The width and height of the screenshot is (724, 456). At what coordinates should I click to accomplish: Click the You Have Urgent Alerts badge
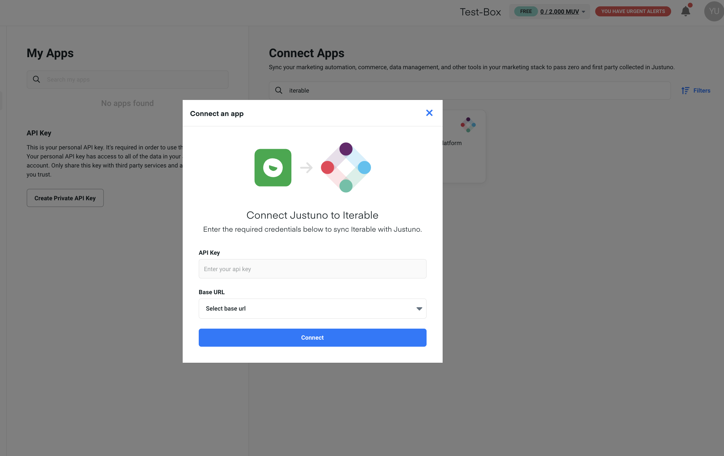633,11
